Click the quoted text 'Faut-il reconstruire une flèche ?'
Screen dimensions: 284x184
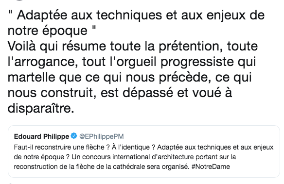[62, 147]
